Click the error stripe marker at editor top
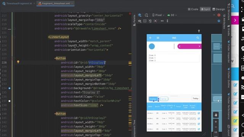Image resolution: width=244 pixels, height=137 pixels. [x=130, y=14]
